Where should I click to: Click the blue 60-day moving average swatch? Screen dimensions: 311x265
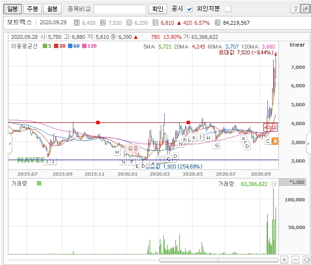click(x=70, y=46)
